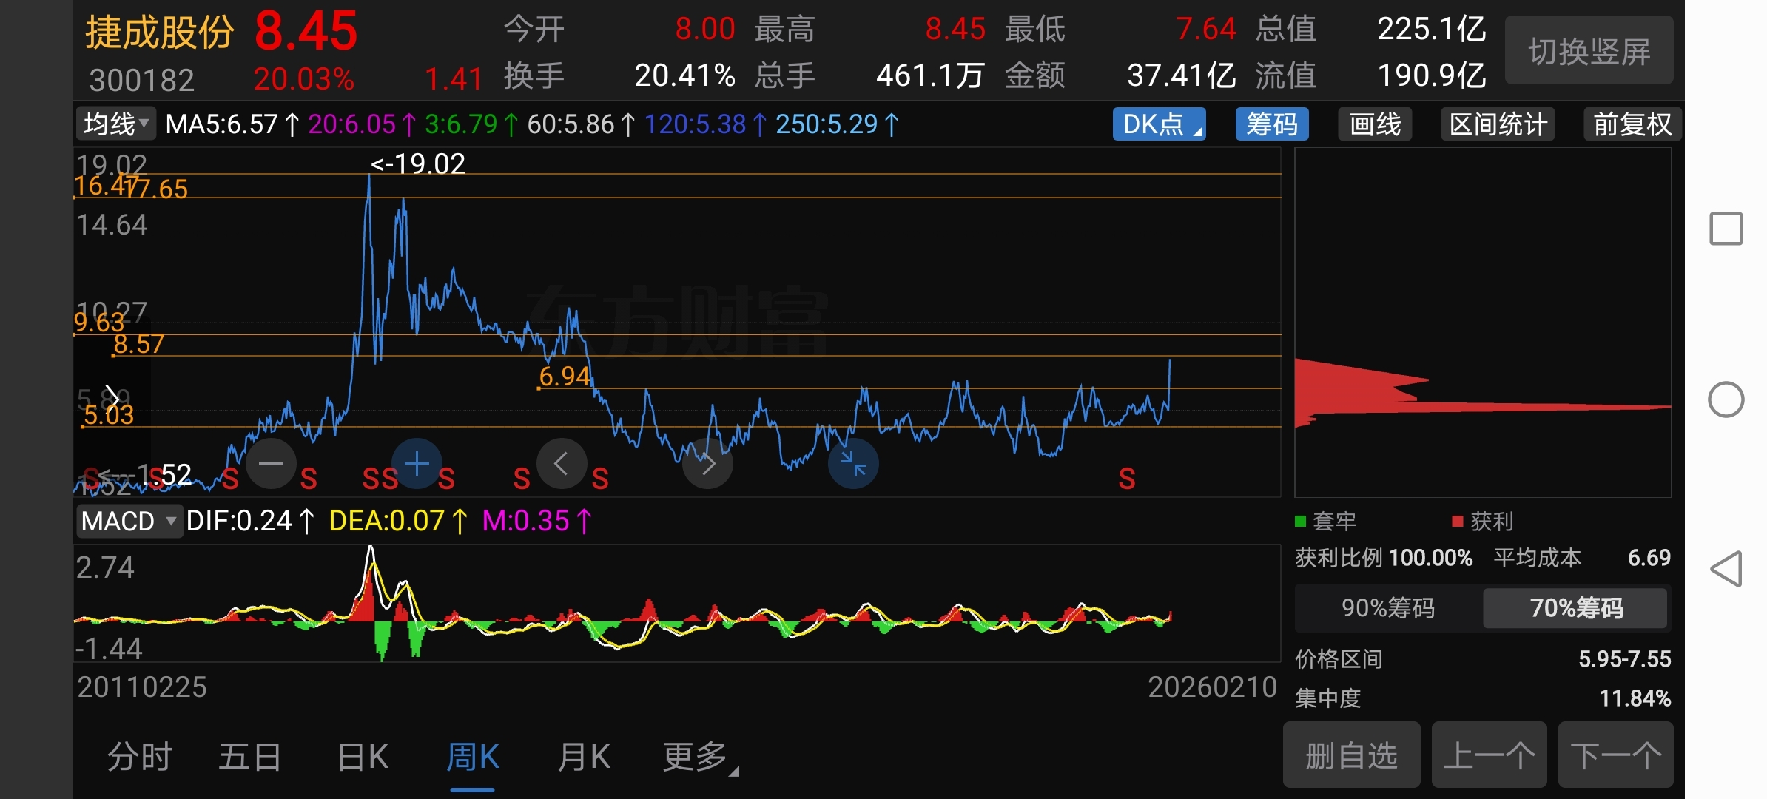This screenshot has height=799, width=1767.
Task: Open the 均线 indicator dropdown
Action: coord(116,124)
